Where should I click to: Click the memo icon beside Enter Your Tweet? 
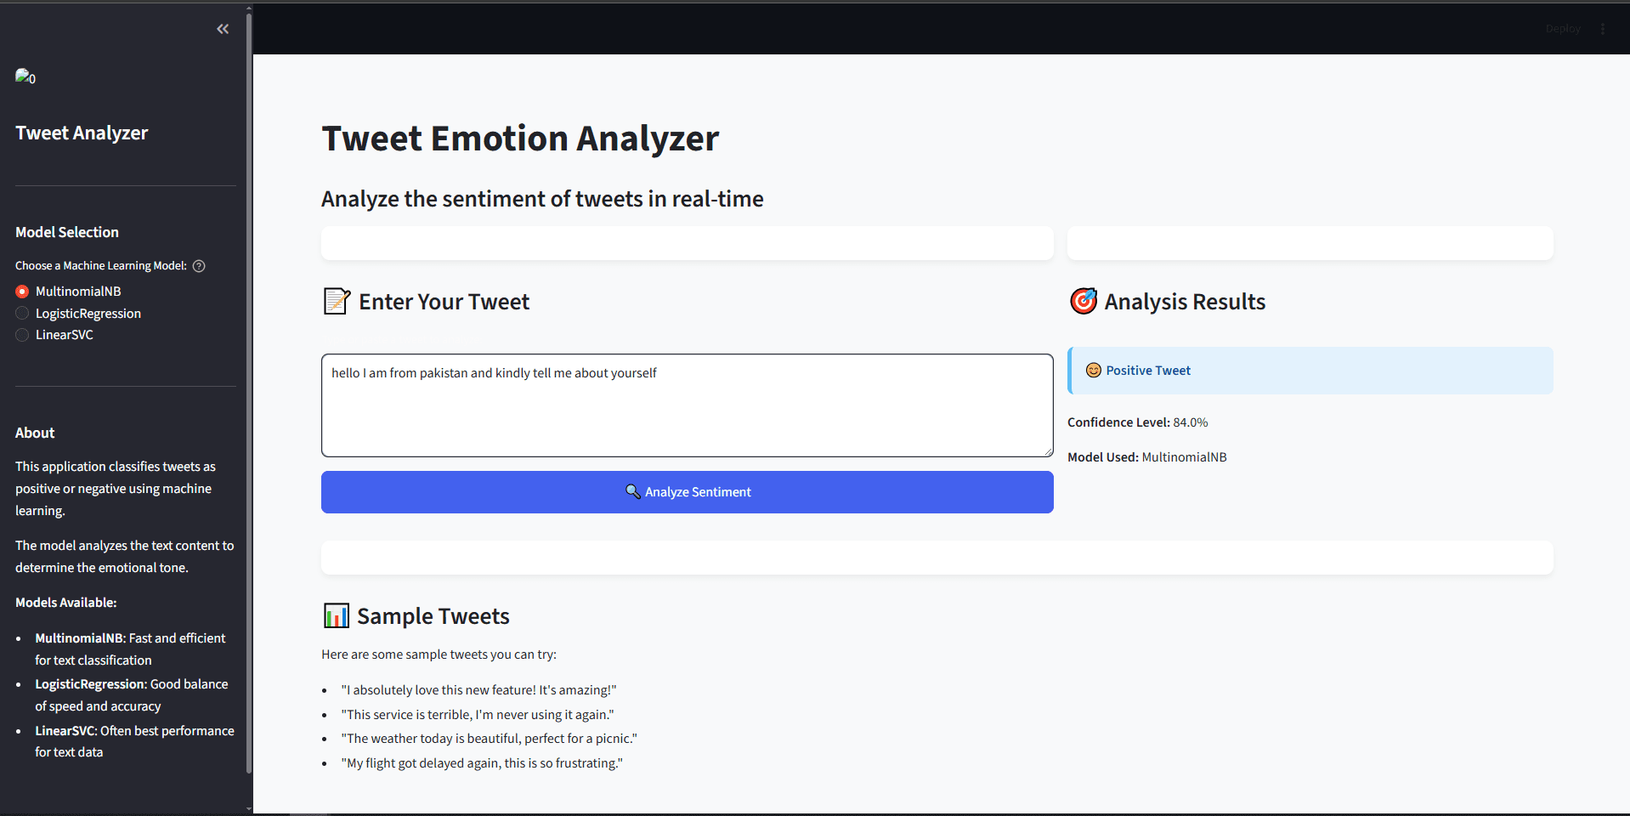coord(336,301)
